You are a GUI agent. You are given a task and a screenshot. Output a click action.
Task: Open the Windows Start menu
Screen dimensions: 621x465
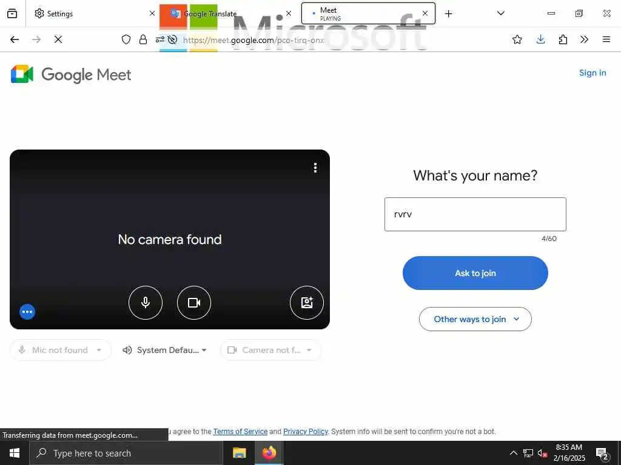click(15, 453)
